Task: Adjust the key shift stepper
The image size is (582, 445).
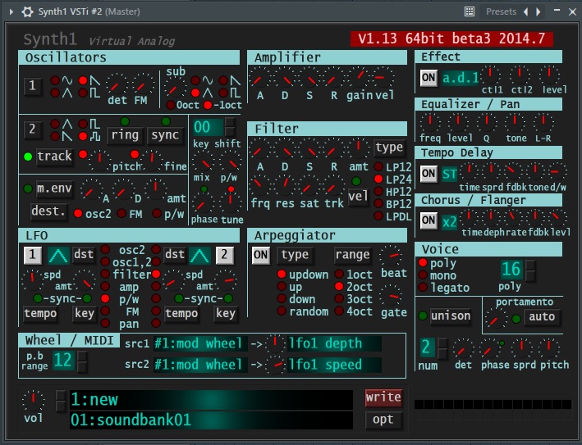Action: (x=230, y=127)
